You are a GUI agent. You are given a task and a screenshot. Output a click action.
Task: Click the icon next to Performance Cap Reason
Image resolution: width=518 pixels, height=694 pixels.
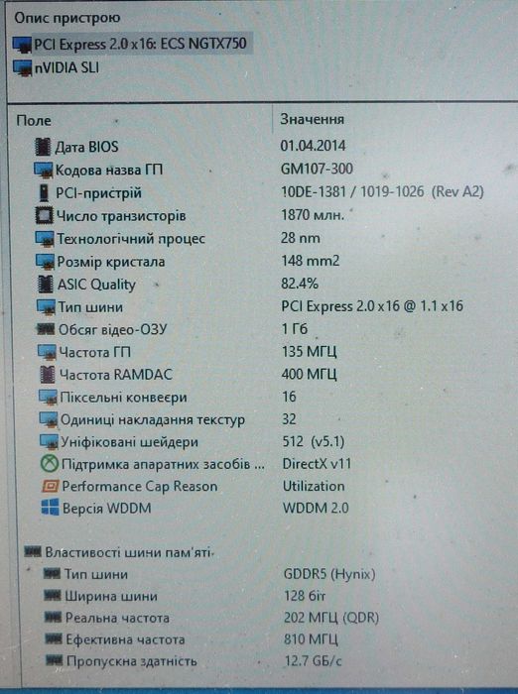coord(50,486)
